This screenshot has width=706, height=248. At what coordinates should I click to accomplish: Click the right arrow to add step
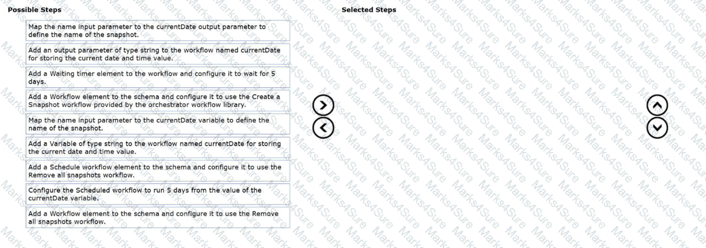pos(323,106)
